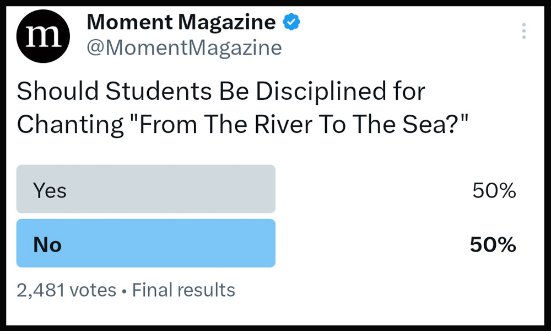
Task: Click the 2,481 votes count
Action: [67, 290]
